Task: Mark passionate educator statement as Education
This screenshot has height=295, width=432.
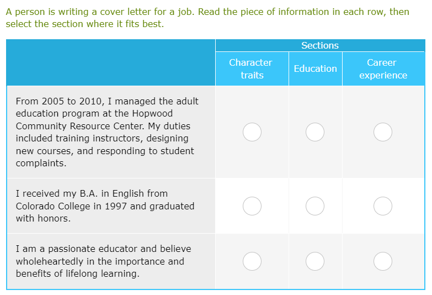Action: tap(315, 261)
